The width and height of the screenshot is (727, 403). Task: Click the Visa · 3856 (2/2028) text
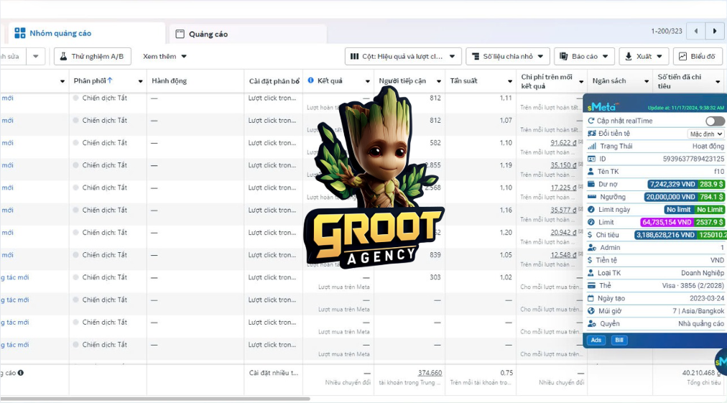click(693, 286)
